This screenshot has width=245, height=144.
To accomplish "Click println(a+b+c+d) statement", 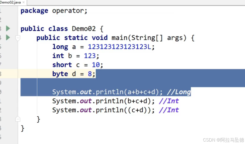I will 108,92.
